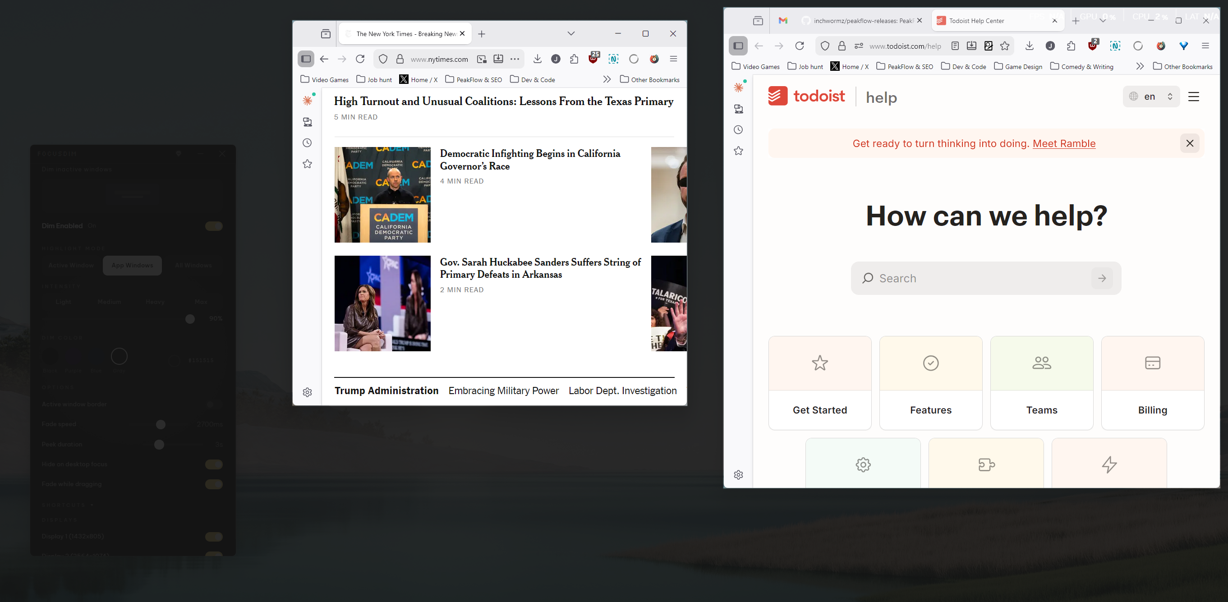Select the Gray dim color swatch
The width and height of the screenshot is (1228, 602).
pyautogui.click(x=119, y=356)
